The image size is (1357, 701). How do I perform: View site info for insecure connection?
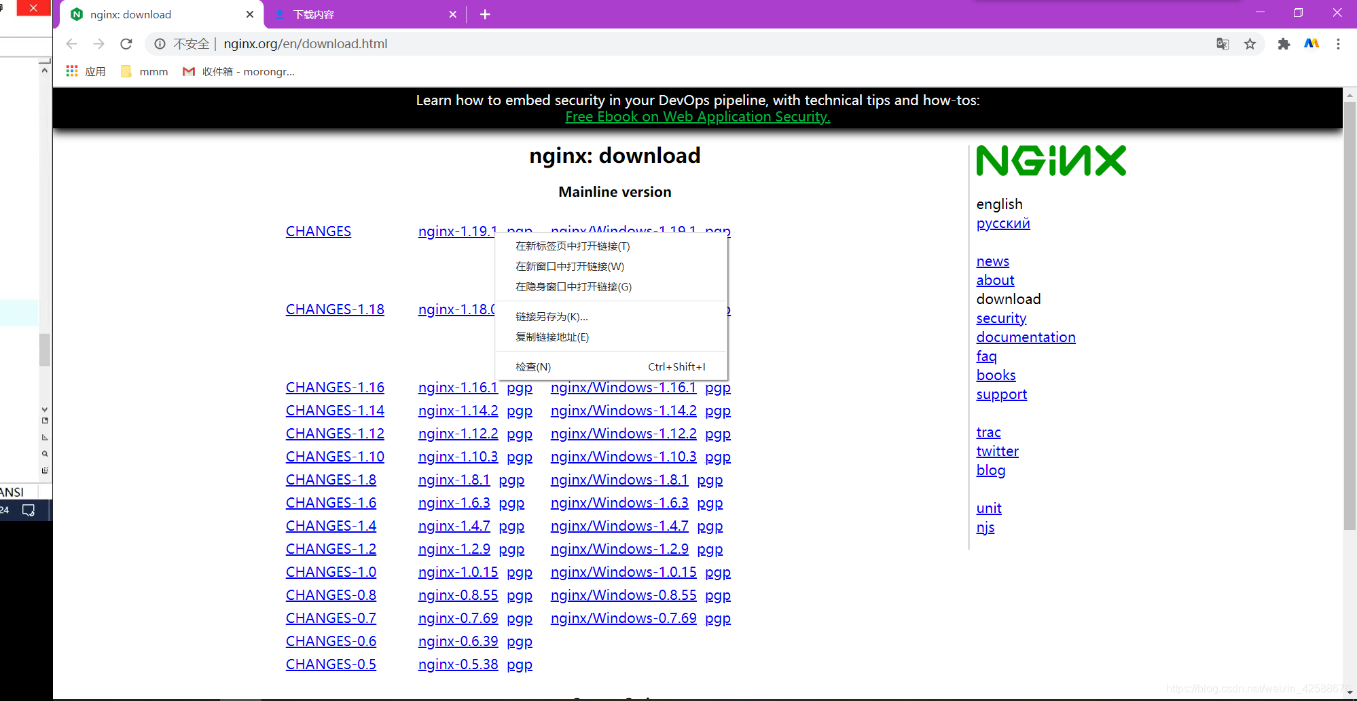coord(160,44)
